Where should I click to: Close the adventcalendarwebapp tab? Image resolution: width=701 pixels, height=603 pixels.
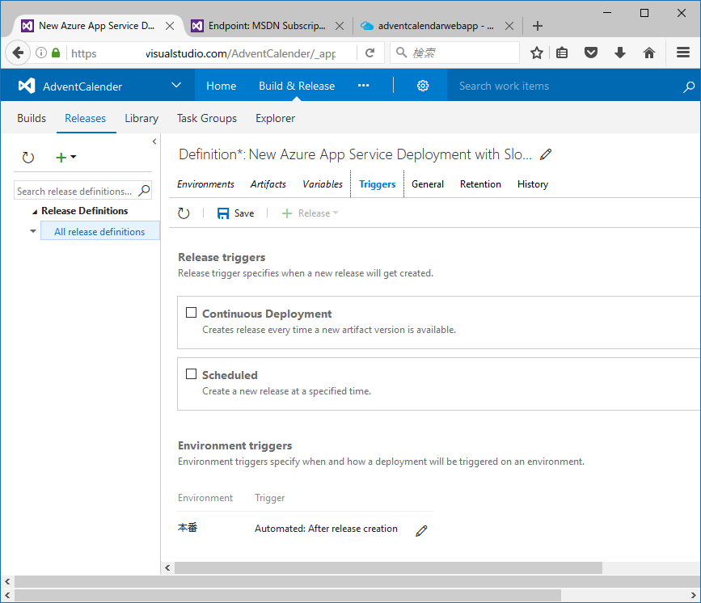(x=509, y=26)
